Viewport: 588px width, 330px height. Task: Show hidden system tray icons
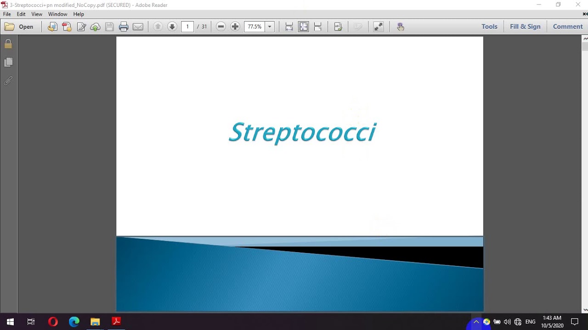pos(476,322)
